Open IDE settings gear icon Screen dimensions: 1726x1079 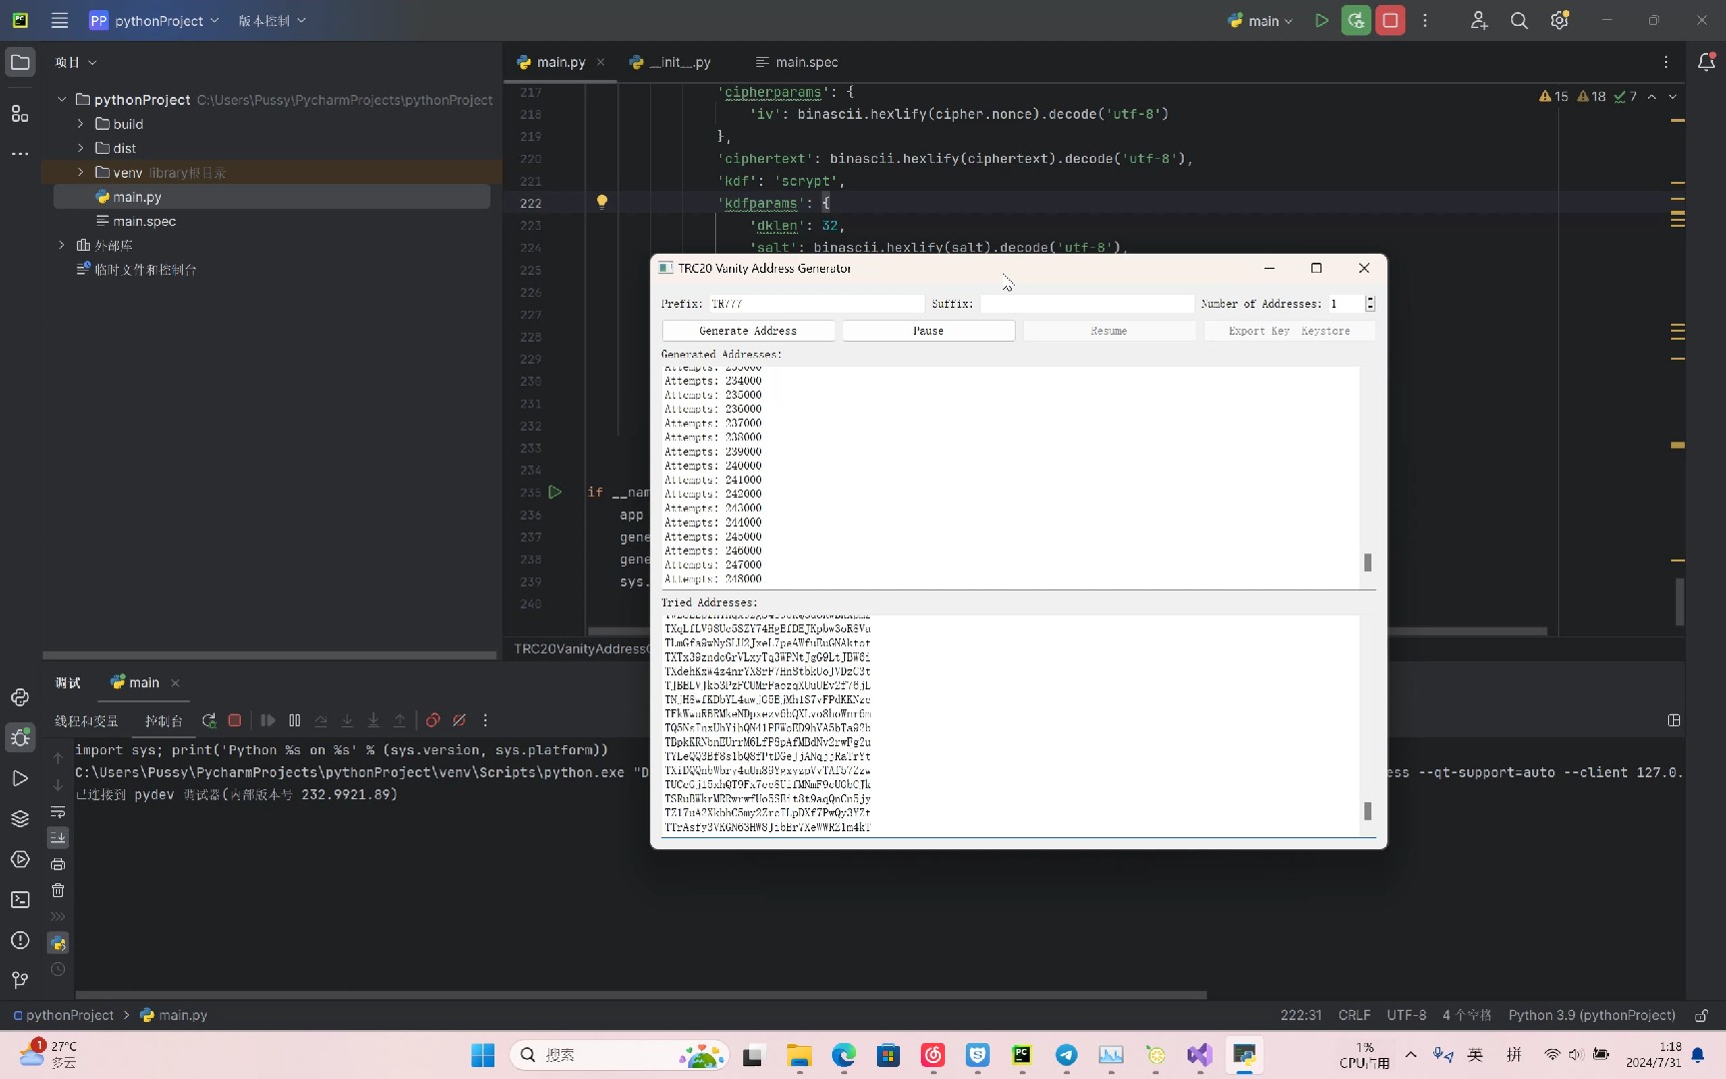coord(1559,20)
